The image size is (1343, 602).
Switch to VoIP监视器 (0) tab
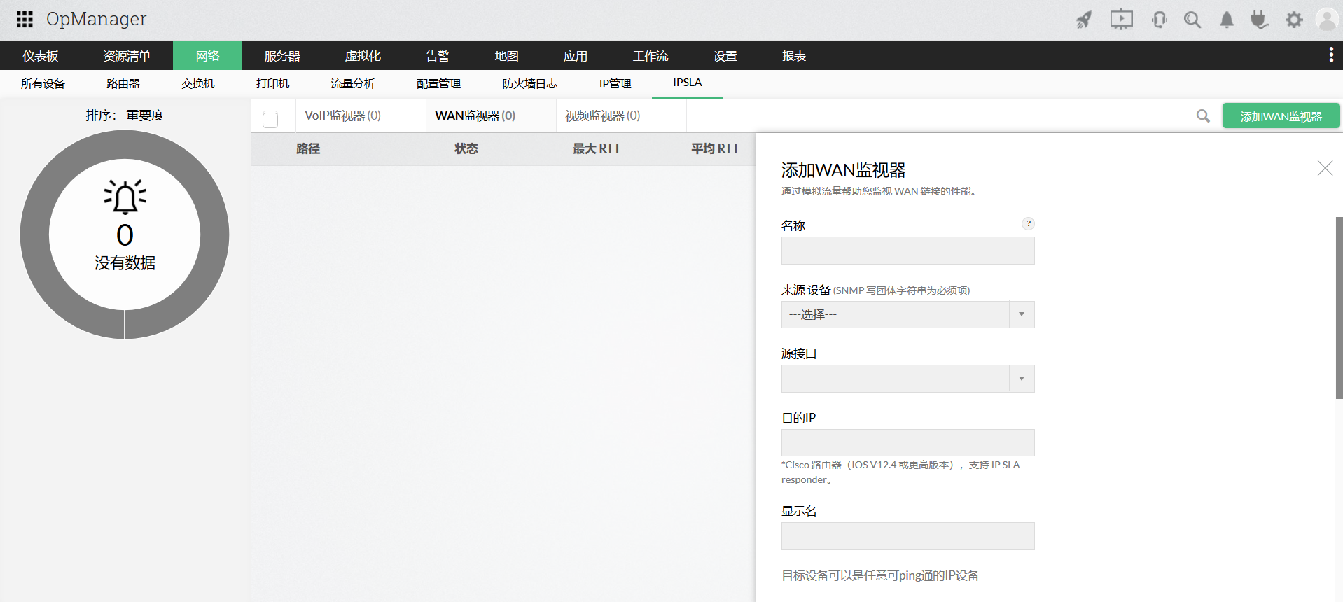(x=361, y=115)
